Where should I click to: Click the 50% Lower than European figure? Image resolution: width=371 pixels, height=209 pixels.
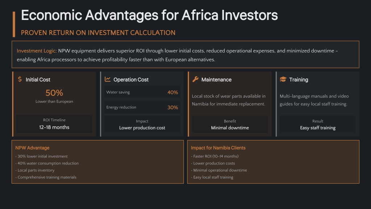(x=54, y=96)
